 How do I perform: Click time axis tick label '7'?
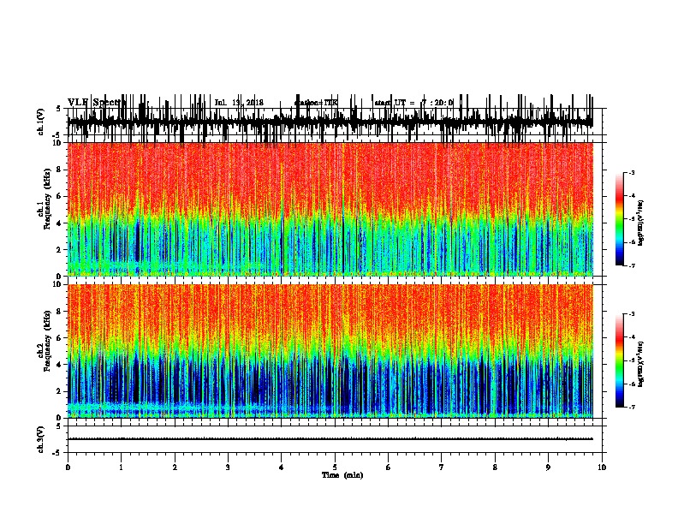(442, 467)
